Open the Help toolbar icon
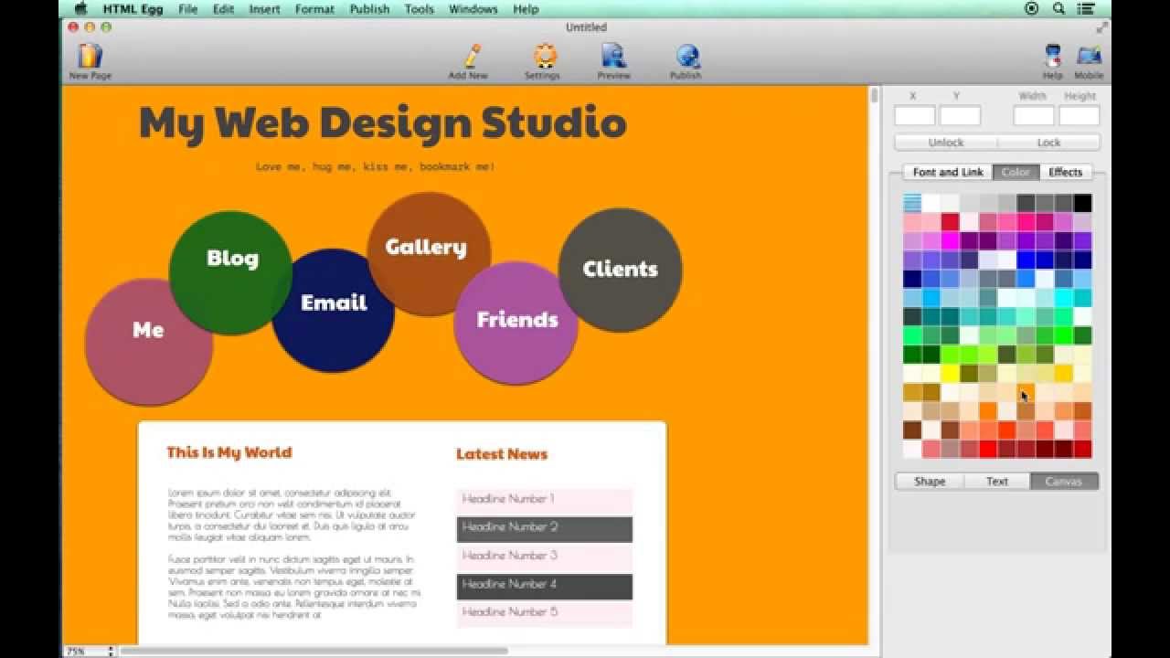The width and height of the screenshot is (1170, 658). click(1053, 57)
